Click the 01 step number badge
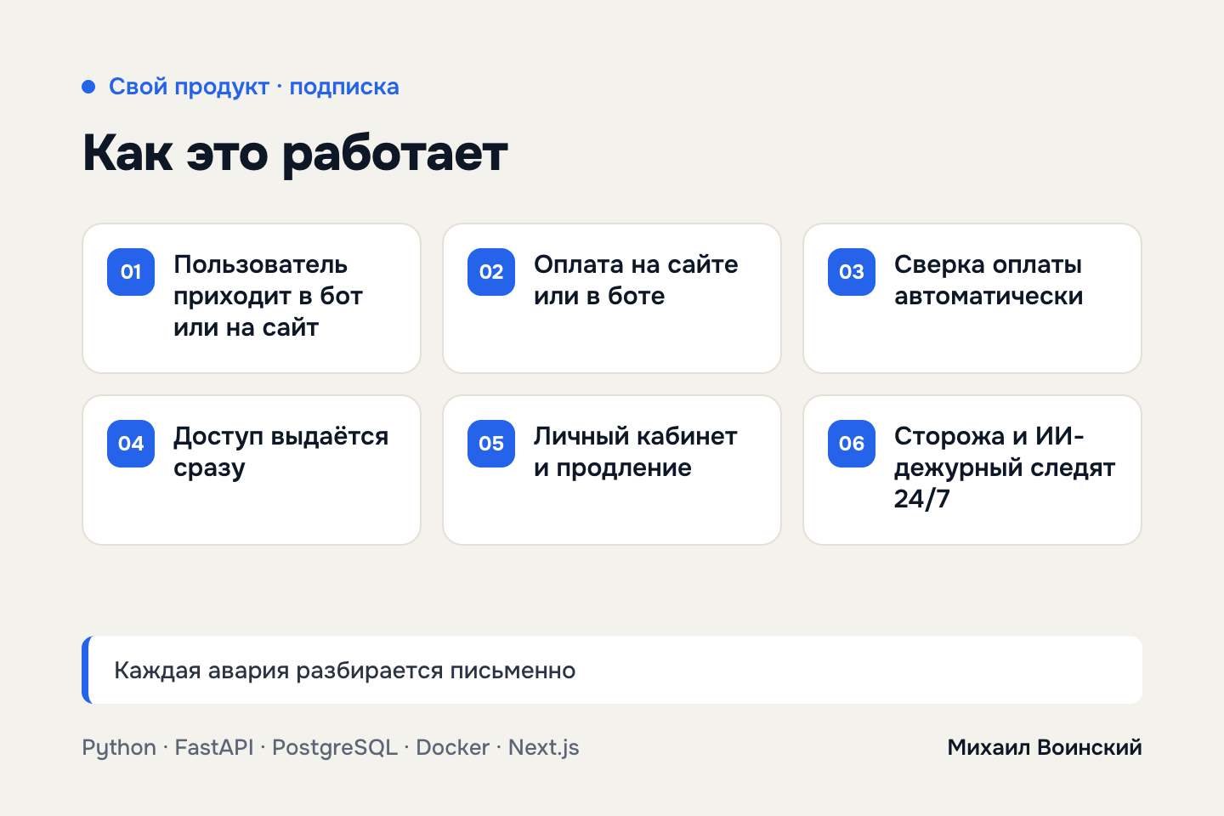The width and height of the screenshot is (1224, 816). [131, 272]
